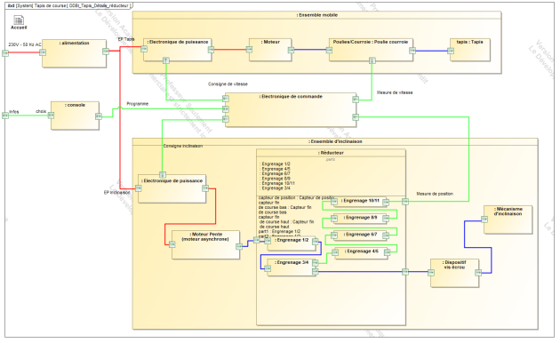Click the Consigne de vitesse label
The height and width of the screenshot is (343, 560).
228,84
